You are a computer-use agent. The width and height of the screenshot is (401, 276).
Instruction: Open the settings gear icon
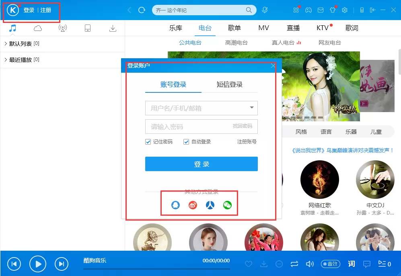coord(345,10)
